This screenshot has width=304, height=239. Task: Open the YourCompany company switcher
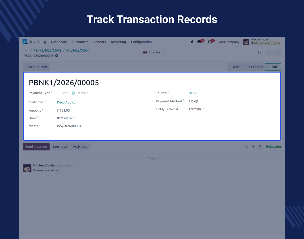click(x=229, y=42)
